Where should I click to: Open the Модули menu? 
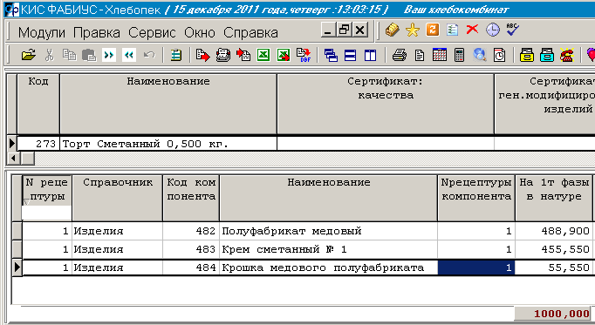point(42,33)
